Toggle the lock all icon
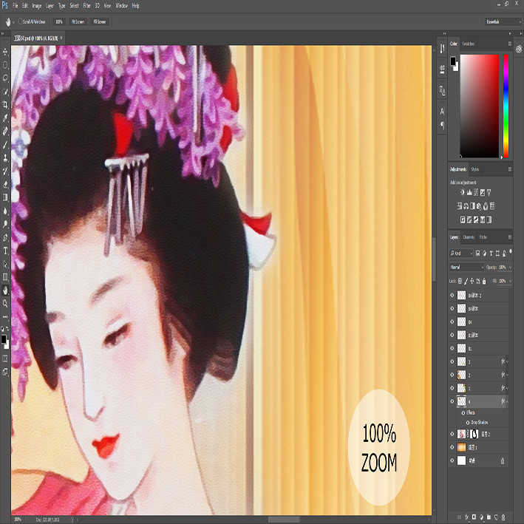 484,281
